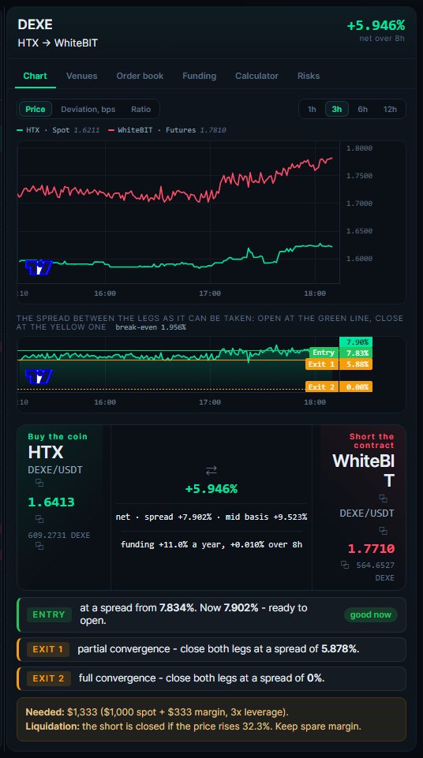Toggle the WhiteBIT · Futures legend series
Viewport: 423px width, 758px height.
point(167,130)
